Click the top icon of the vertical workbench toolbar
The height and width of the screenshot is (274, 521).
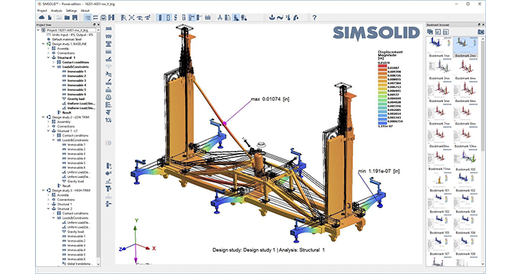pyautogui.click(x=108, y=29)
